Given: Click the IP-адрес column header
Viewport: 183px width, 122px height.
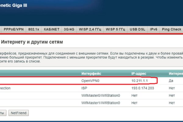Looking at the screenshot, I should [139, 74].
